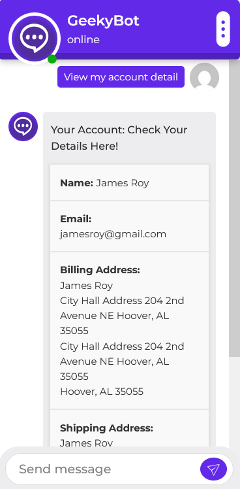Click 'Your Account: Check Your Details Here!' text
The width and height of the screenshot is (240, 489).
pos(119,137)
